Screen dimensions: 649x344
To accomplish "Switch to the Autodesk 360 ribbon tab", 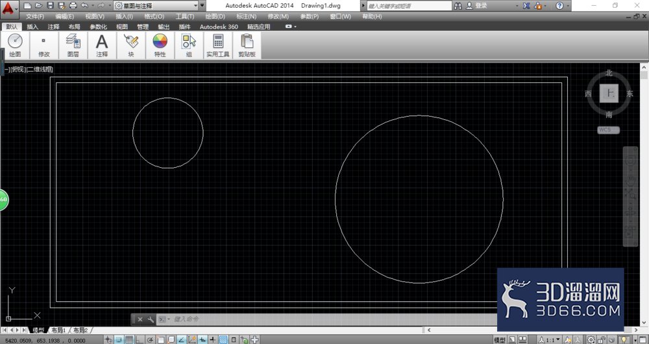I will pos(219,27).
